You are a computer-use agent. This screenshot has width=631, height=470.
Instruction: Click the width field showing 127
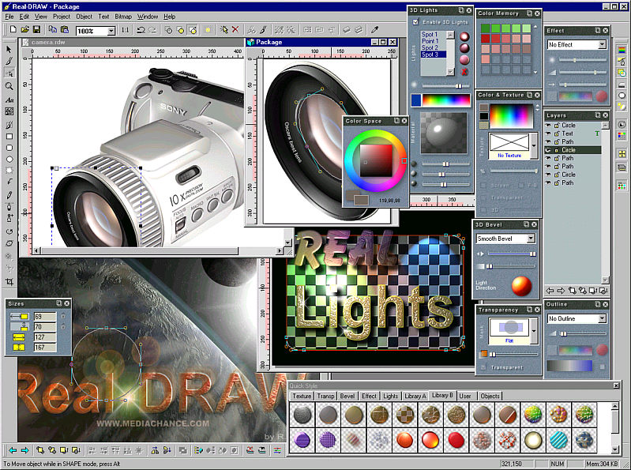click(x=45, y=337)
